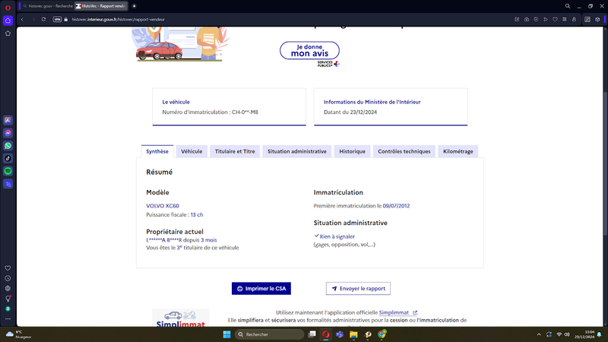This screenshot has width=608, height=342.
Task: Click the 'Le véhicule' card heading
Action: pos(176,102)
